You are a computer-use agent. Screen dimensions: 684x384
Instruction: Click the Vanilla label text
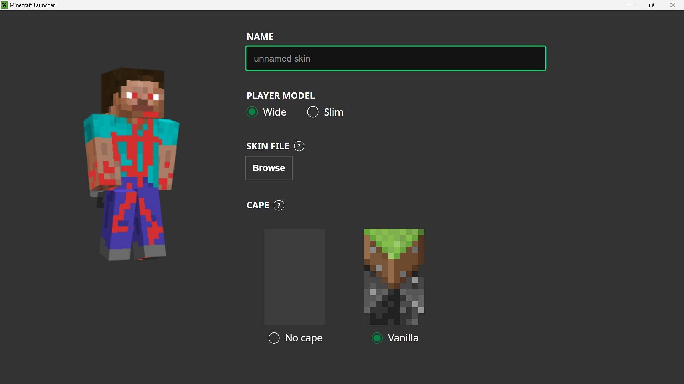point(403,338)
